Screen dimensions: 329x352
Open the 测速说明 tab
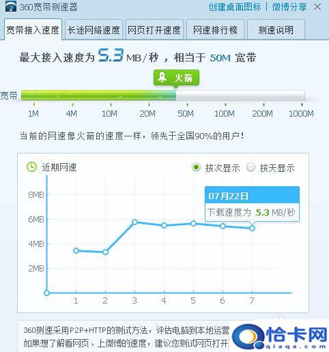pyautogui.click(x=276, y=30)
